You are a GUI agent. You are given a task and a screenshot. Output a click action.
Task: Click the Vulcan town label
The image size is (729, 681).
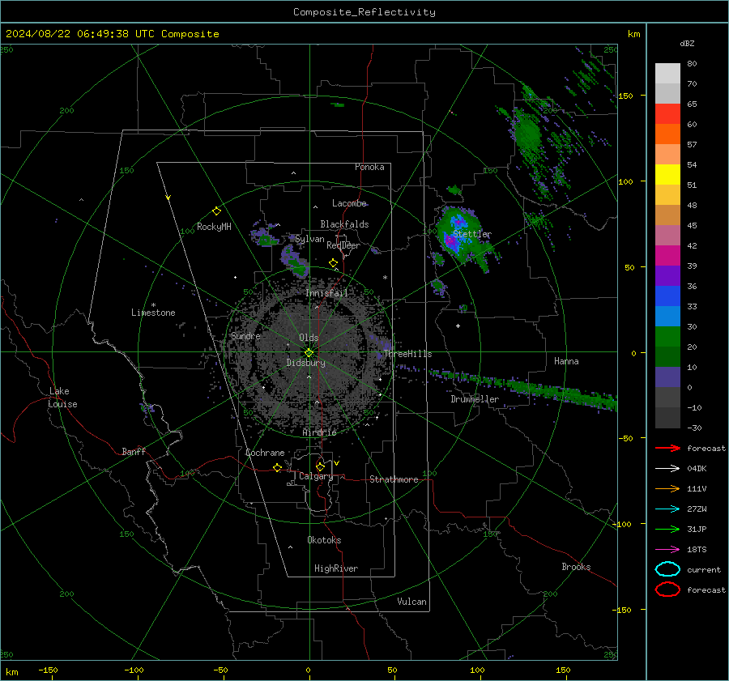(412, 602)
